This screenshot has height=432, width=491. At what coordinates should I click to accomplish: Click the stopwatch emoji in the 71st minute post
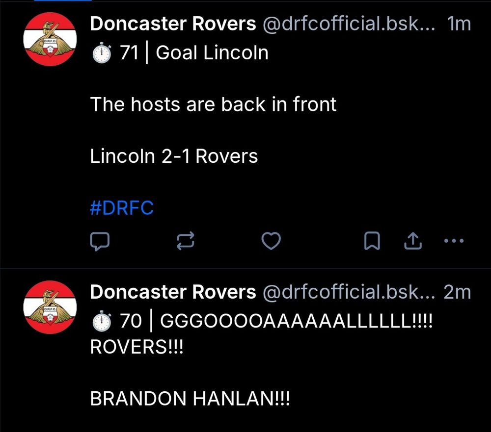[101, 51]
